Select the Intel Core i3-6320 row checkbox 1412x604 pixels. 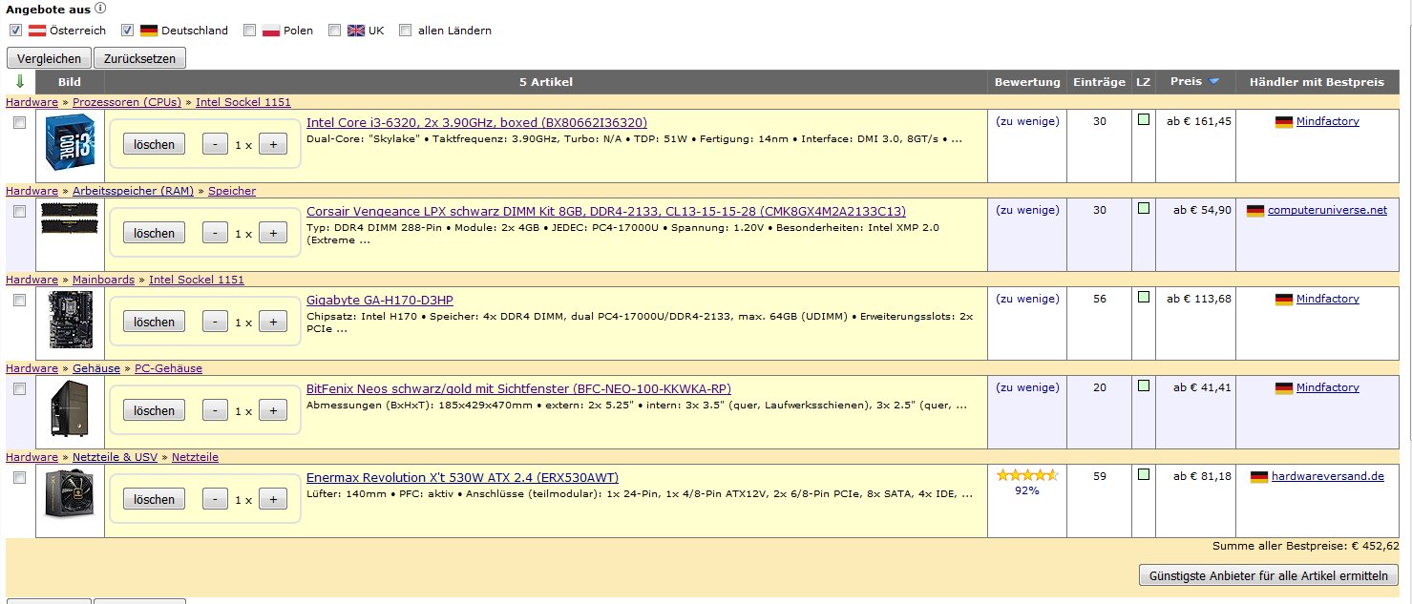click(x=19, y=123)
